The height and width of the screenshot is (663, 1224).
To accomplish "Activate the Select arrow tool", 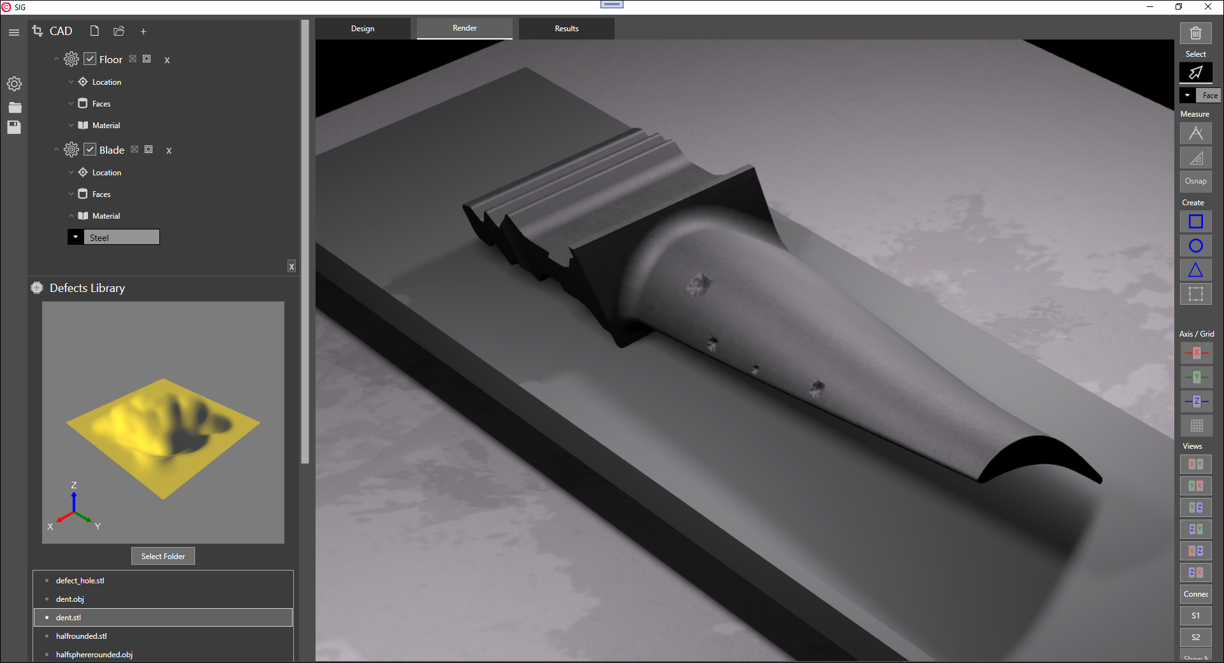I will coord(1195,73).
